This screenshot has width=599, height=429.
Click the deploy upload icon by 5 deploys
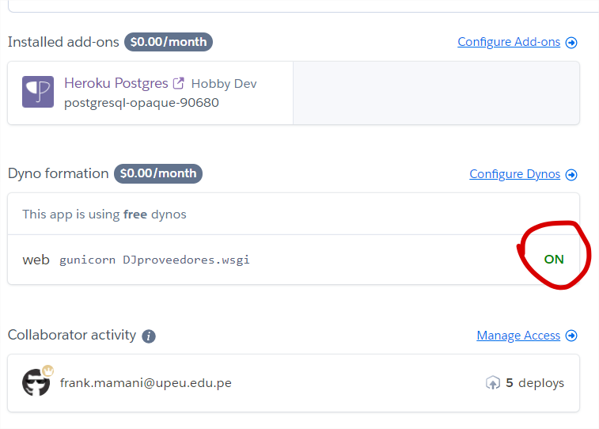pos(492,383)
